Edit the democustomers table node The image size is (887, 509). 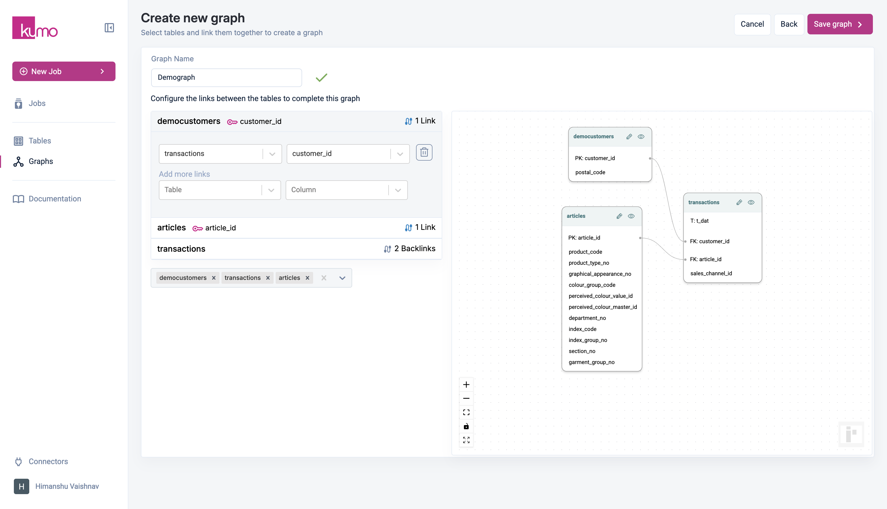(x=629, y=137)
